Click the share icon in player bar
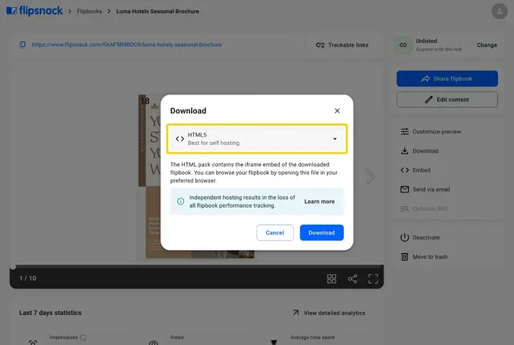The height and width of the screenshot is (345, 514). 352,279
